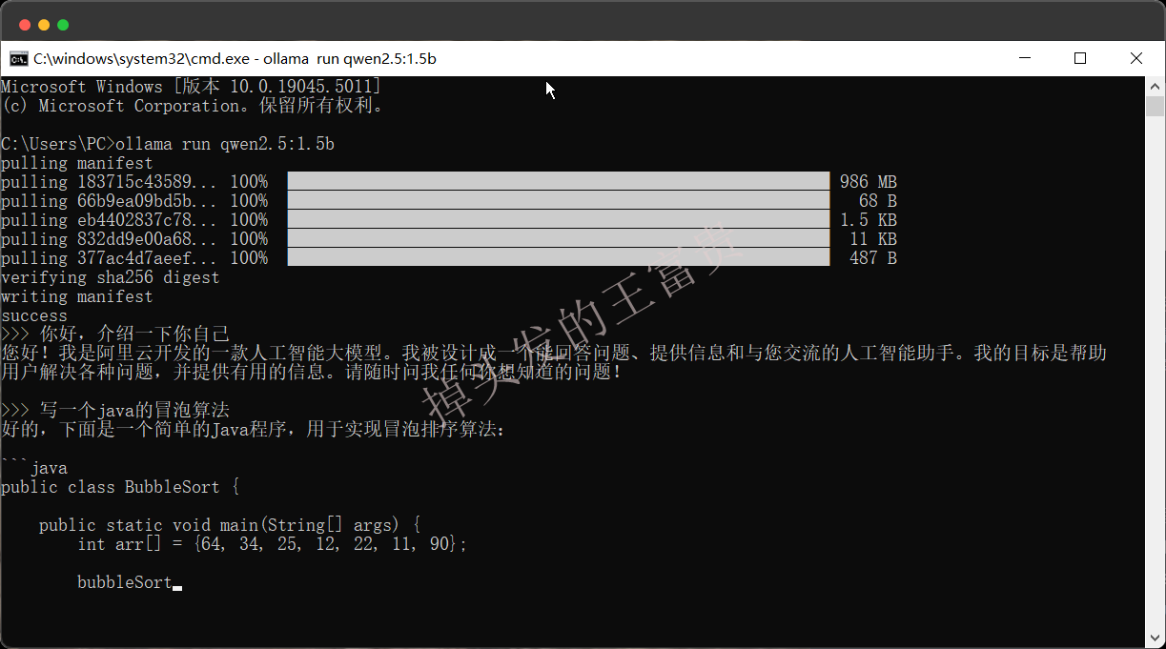Click the text "Microsoft Windows [版本 10.0.19045.5011]"
Image resolution: width=1166 pixels, height=649 pixels.
[x=192, y=87]
